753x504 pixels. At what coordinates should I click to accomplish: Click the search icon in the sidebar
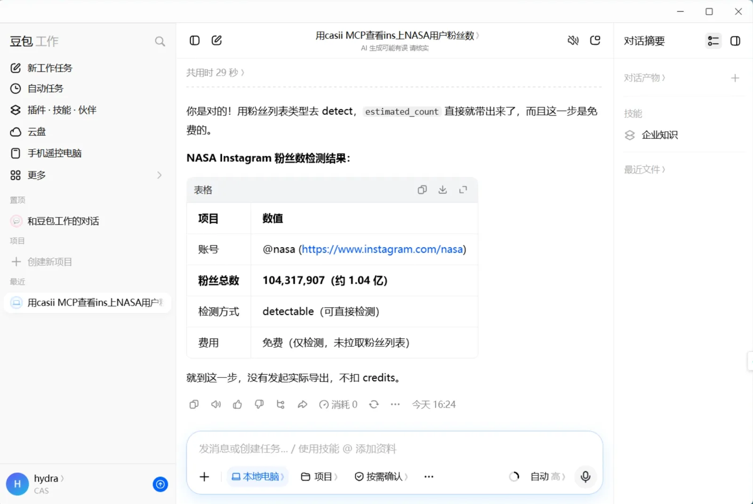click(160, 41)
